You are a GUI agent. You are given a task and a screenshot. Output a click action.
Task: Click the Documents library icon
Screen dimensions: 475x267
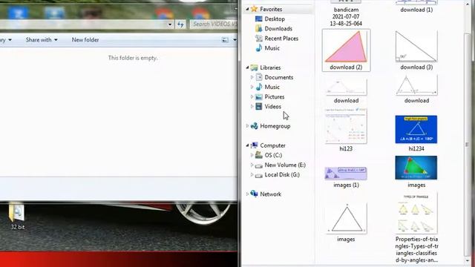tap(259, 77)
